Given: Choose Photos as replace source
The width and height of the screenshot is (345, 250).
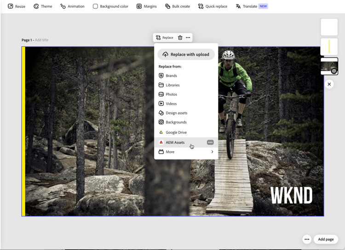Looking at the screenshot, I should 186,94.
